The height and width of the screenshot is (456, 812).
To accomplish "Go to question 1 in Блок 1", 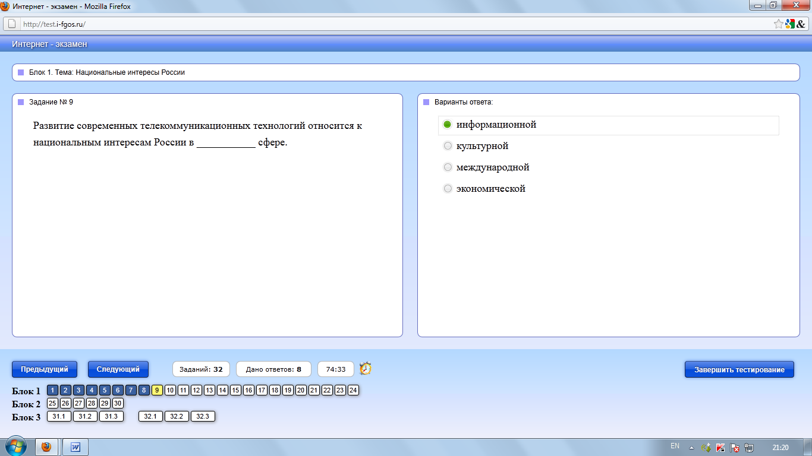I will click(x=52, y=390).
